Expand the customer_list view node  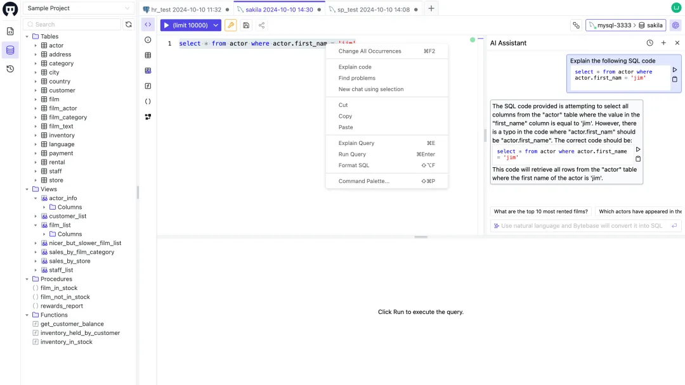pos(35,216)
